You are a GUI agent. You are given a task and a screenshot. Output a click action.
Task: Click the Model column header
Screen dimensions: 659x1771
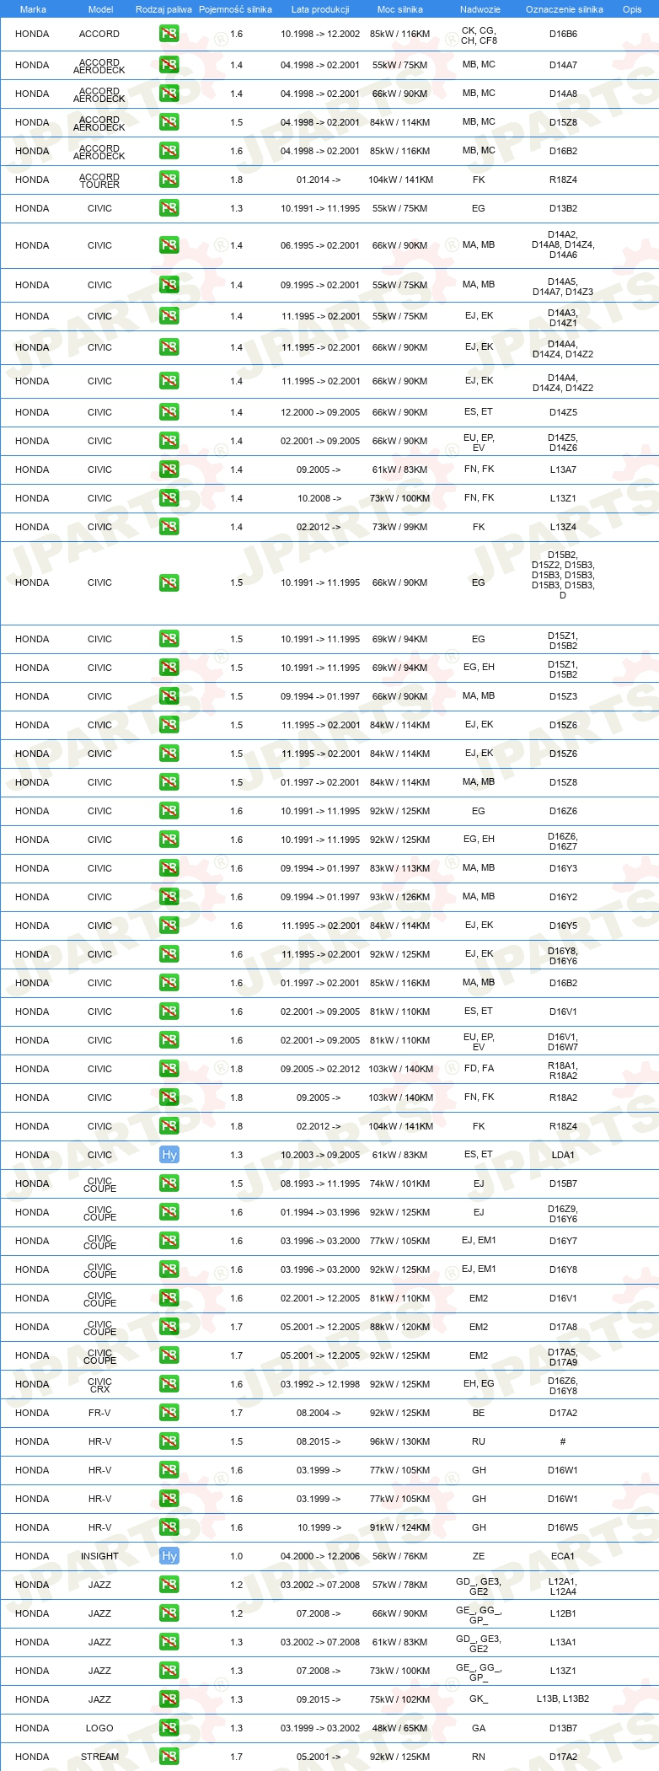[100, 9]
